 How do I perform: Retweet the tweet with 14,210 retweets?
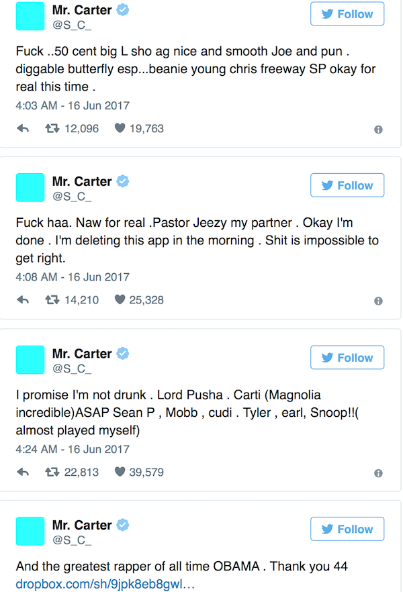coord(52,301)
